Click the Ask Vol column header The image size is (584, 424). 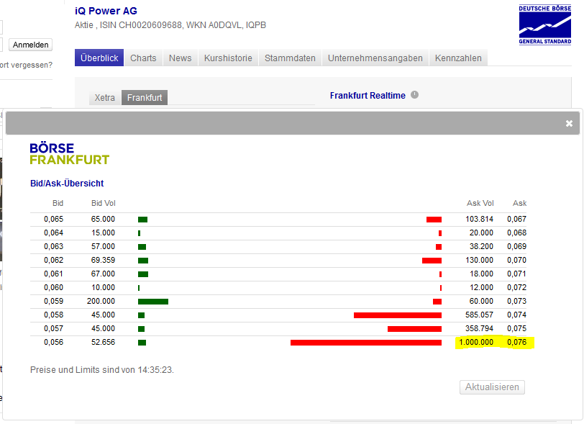point(480,203)
